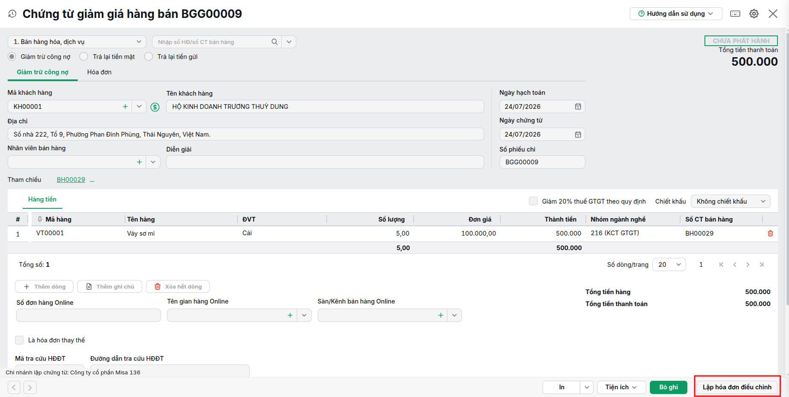The height and width of the screenshot is (397, 789).
Task: Expand the sales document search dropdown arrow
Action: 289,42
